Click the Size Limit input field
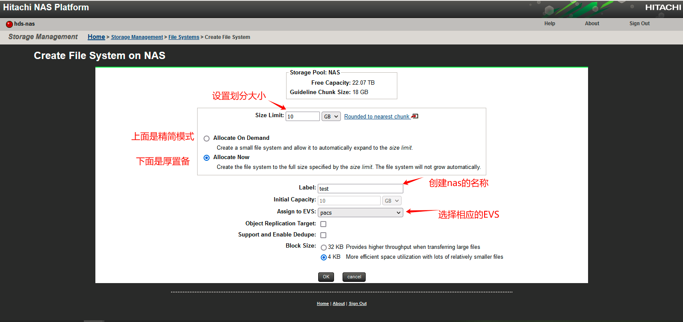The height and width of the screenshot is (322, 683). (x=303, y=116)
